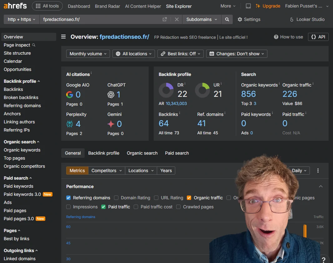
Task: Click the Google AIO logo icon
Action: point(70,94)
